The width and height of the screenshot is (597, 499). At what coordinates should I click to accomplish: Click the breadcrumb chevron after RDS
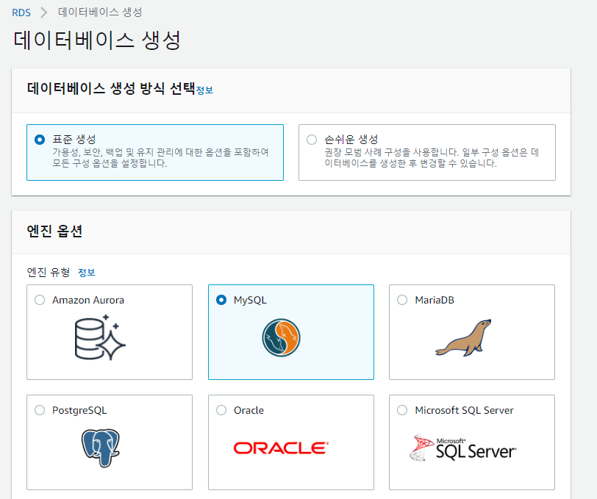click(44, 12)
